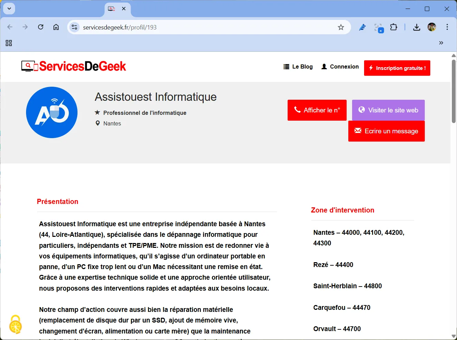This screenshot has height=340, width=457.
Task: Open the extensions puzzle icon
Action: (x=394, y=27)
